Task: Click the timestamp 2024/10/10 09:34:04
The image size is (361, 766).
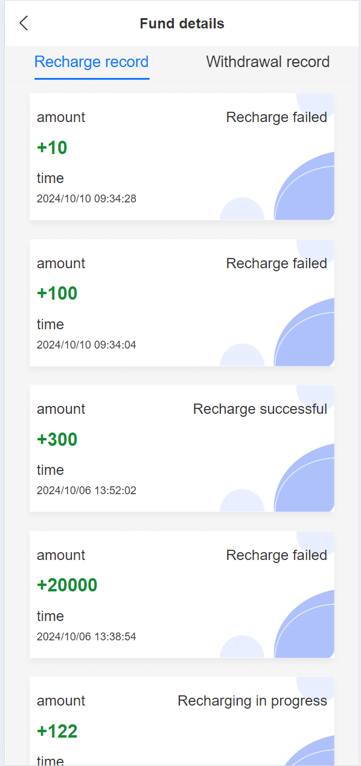Action: [86, 345]
